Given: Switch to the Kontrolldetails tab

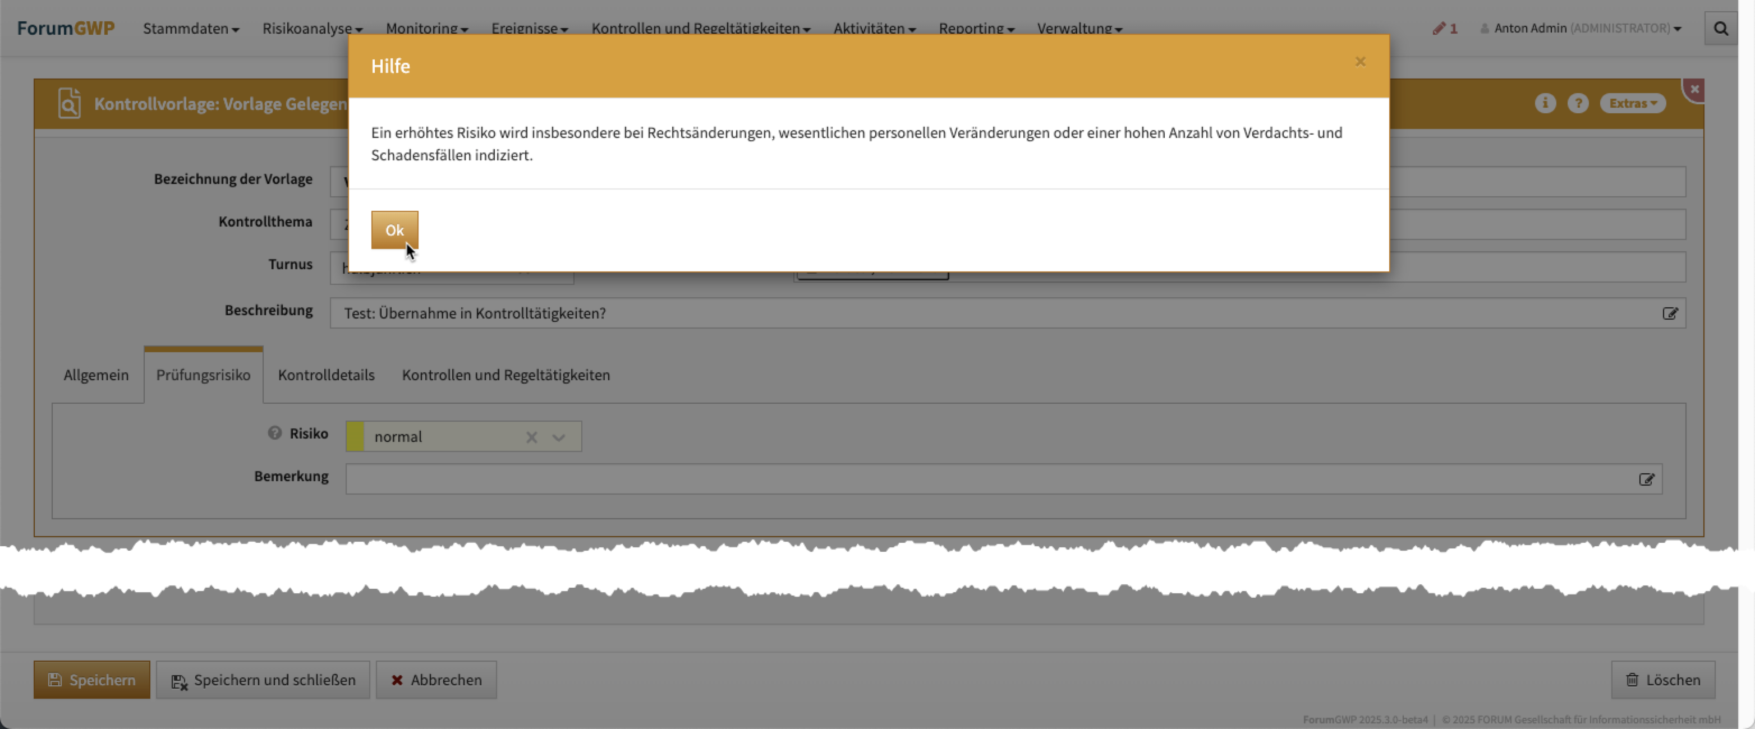Looking at the screenshot, I should coord(325,375).
